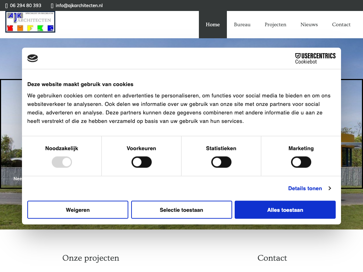Click the AJK Architecten logo
363x272 pixels.
(30, 22)
